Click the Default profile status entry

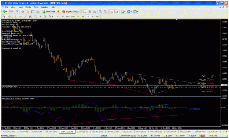pos(104,136)
